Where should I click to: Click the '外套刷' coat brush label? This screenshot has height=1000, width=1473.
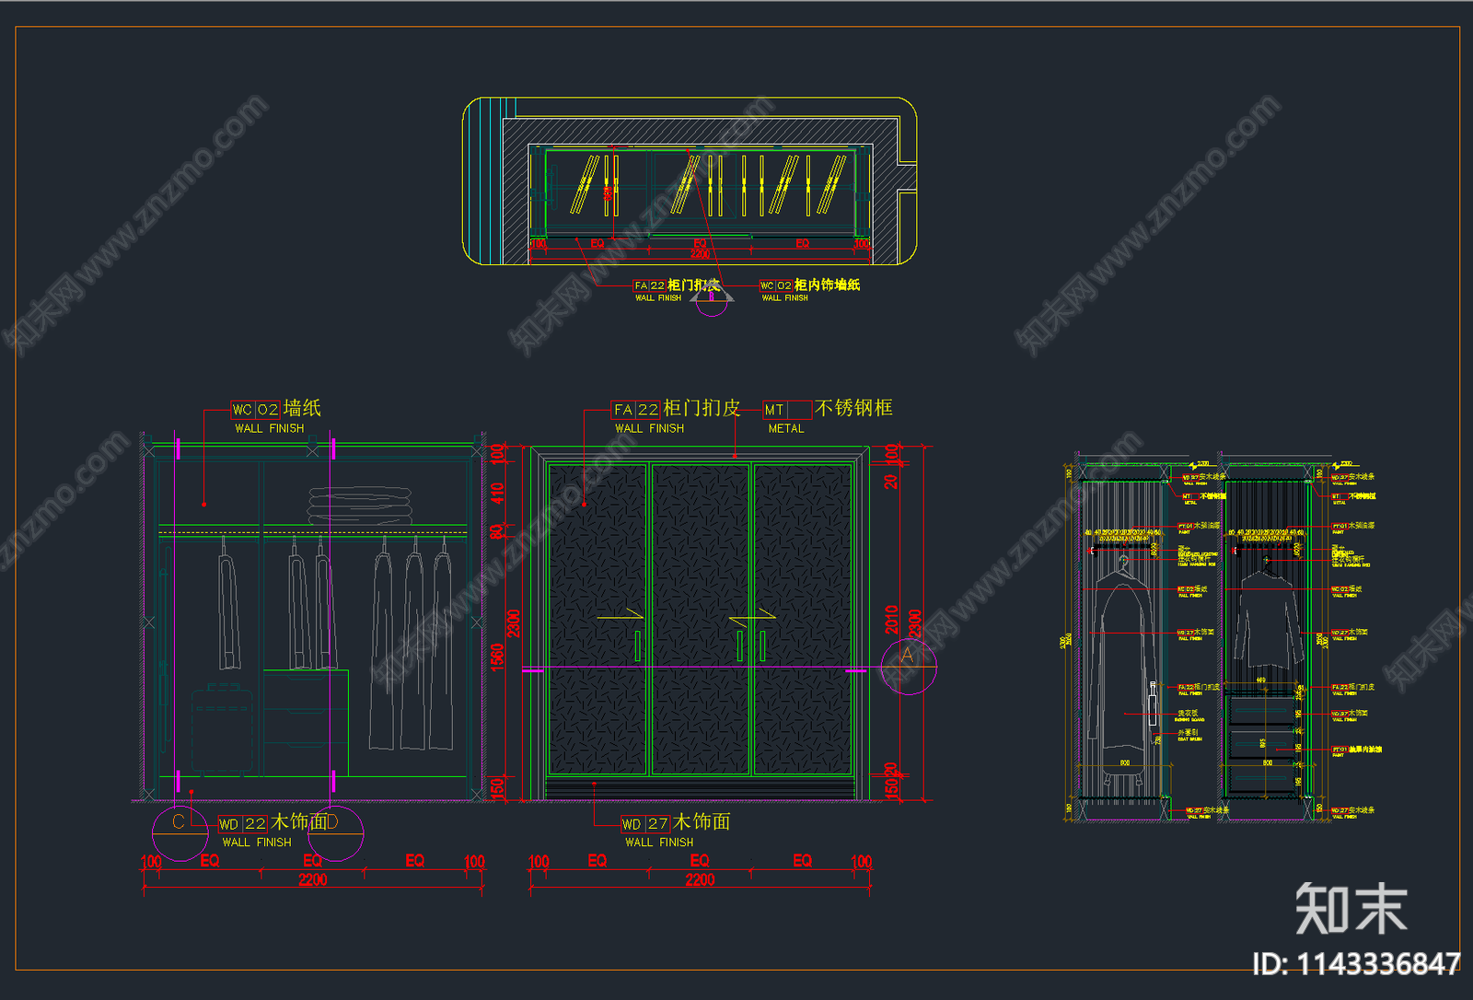[1189, 734]
